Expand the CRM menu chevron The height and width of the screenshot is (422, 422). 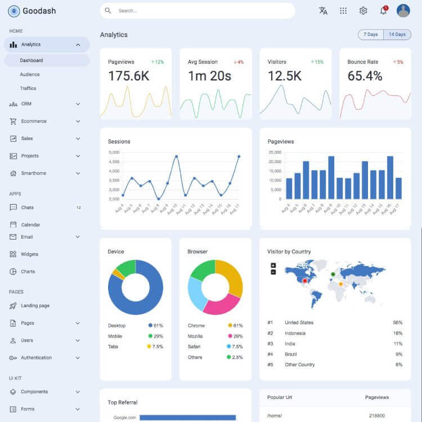78,104
